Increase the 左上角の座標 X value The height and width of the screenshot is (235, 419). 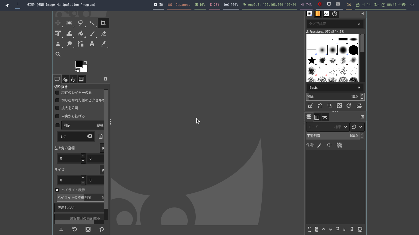coord(83,156)
